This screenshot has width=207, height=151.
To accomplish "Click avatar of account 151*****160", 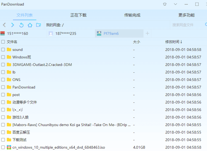I will click(3, 33).
